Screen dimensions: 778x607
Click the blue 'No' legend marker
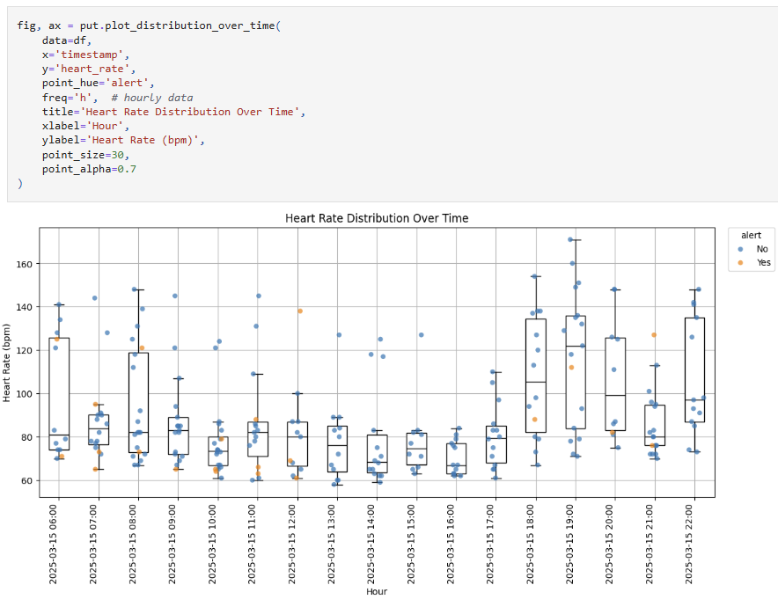pos(741,249)
